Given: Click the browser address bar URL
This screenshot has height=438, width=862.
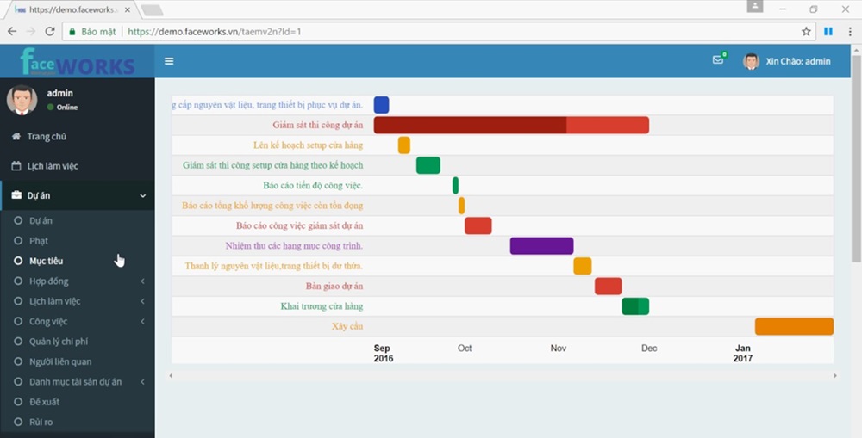Looking at the screenshot, I should (x=214, y=32).
